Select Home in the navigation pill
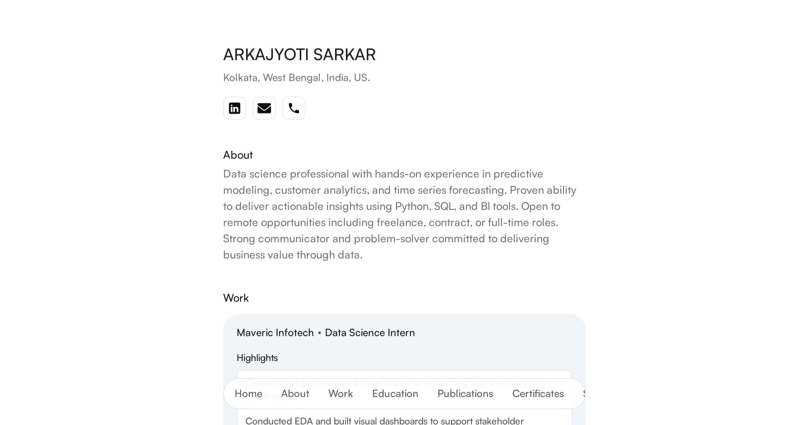Image resolution: width=809 pixels, height=425 pixels. click(249, 394)
